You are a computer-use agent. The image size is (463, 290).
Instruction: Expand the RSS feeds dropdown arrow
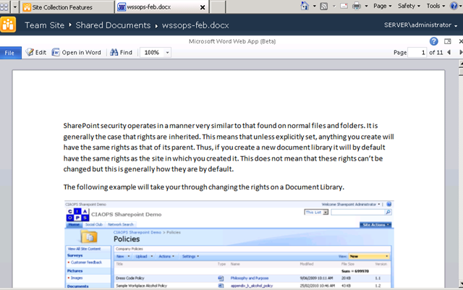click(334, 6)
